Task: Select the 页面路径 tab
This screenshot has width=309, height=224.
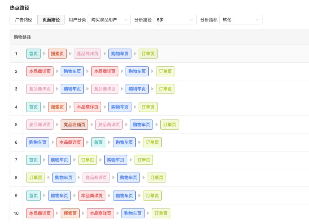Action: (51, 20)
